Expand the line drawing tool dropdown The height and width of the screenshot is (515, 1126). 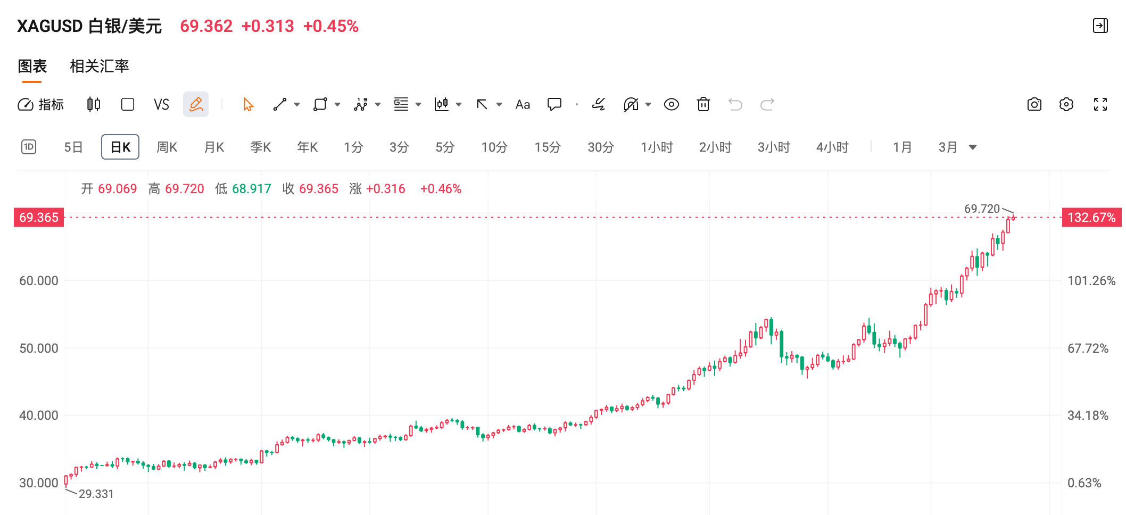click(x=297, y=104)
